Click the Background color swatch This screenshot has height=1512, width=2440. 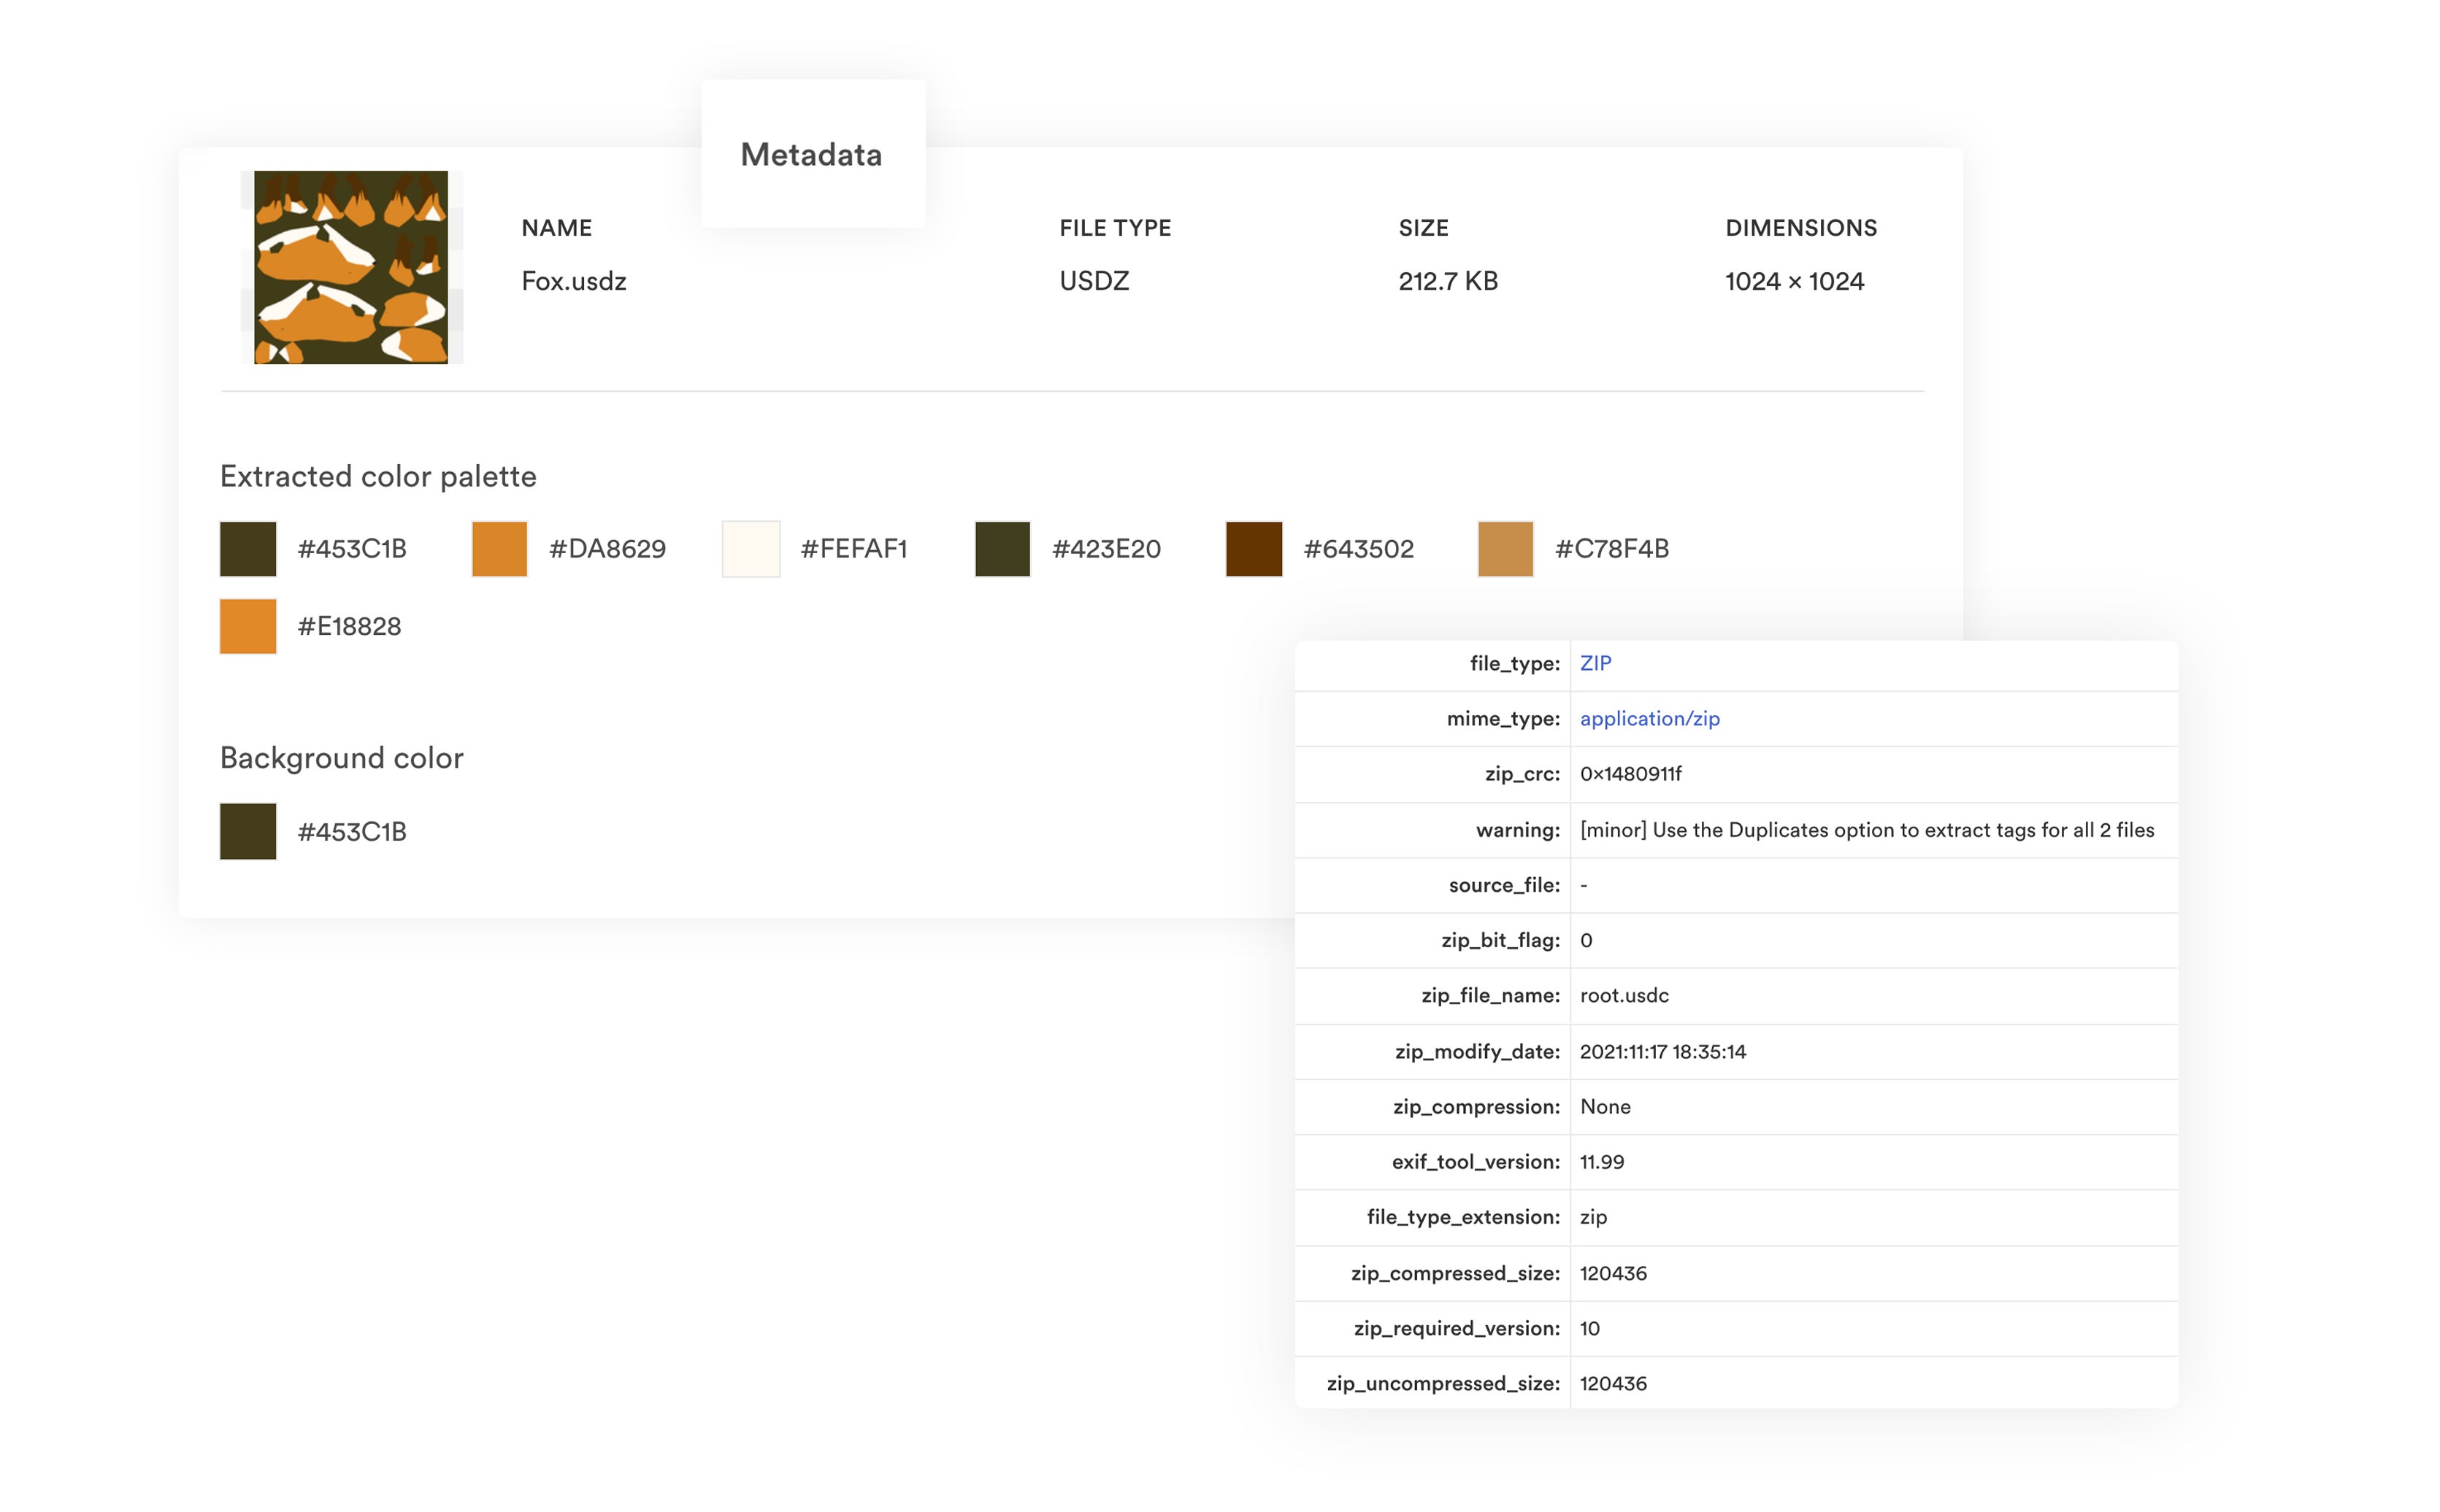[x=248, y=831]
